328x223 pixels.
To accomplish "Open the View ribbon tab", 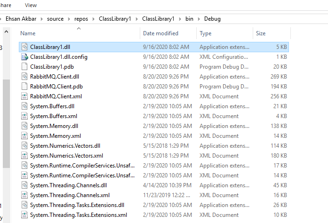I will (x=31, y=5).
